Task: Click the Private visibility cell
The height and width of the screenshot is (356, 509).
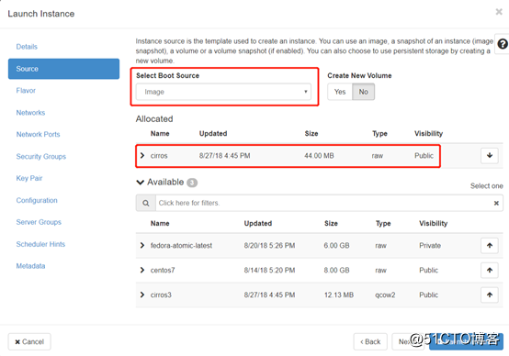Action: click(430, 246)
